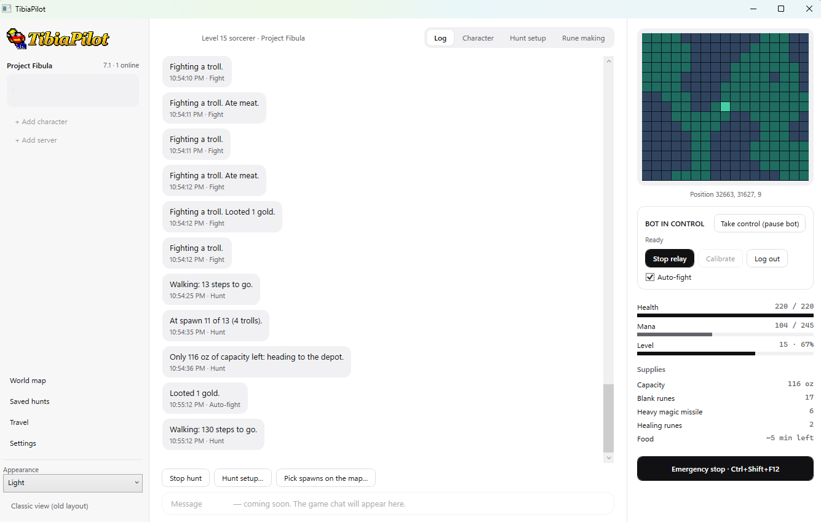This screenshot has height=522, width=821.
Task: Click the 'Walking: 130 steps to go.' entry
Action: [x=213, y=434]
